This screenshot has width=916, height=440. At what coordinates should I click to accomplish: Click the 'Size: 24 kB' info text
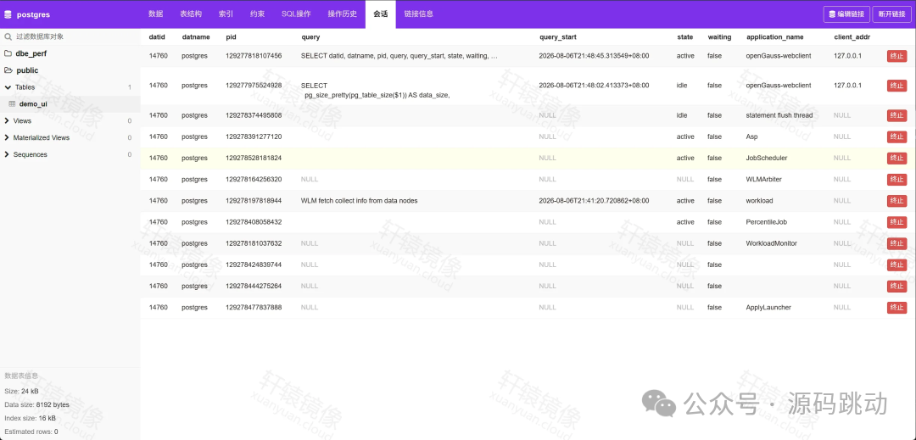pos(21,391)
